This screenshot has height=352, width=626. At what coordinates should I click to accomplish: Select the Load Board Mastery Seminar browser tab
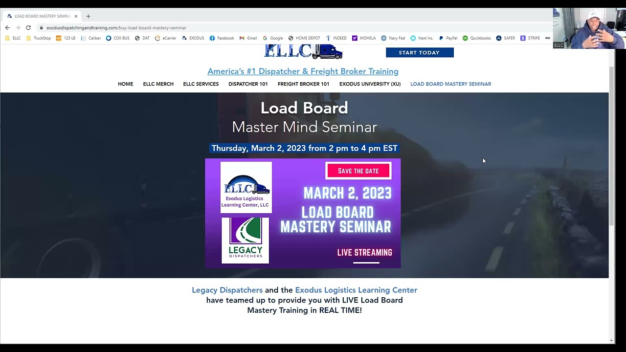click(42, 16)
